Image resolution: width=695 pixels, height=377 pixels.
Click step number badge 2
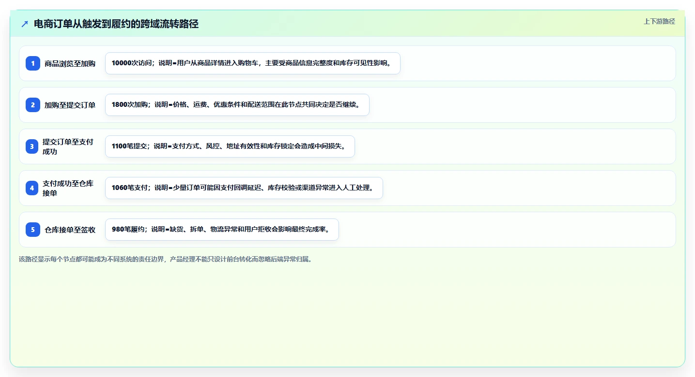33,105
